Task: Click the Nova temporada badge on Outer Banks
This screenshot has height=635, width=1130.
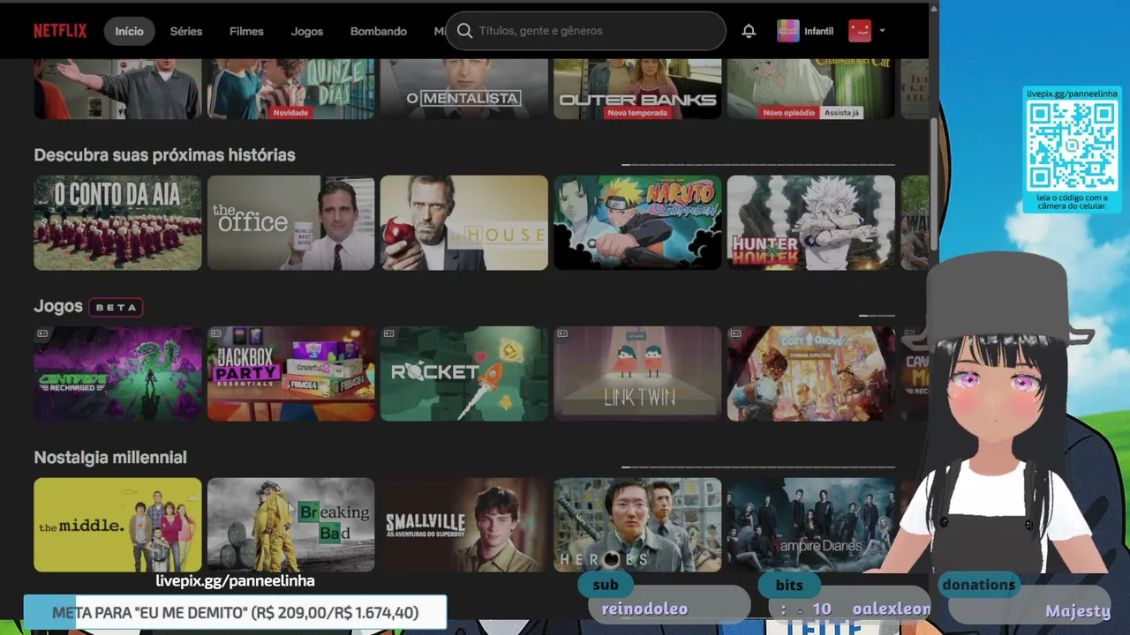Action: pos(637,113)
